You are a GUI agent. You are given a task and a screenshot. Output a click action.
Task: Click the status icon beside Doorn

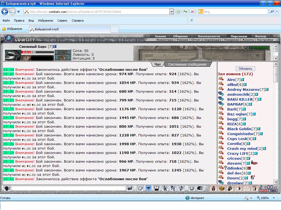[253, 177]
